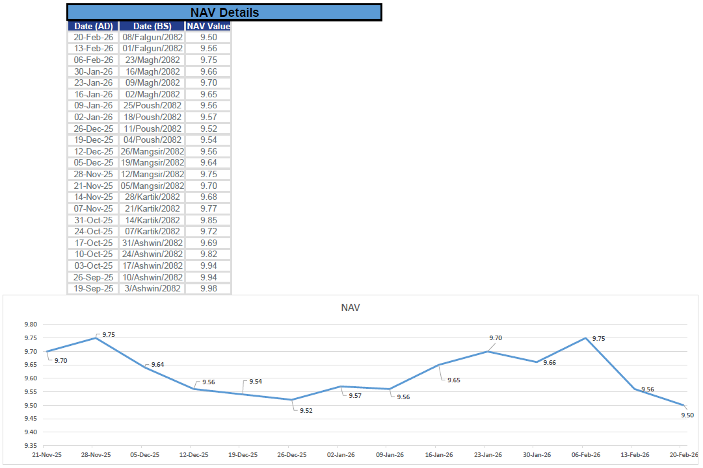
Task: Click the 9.77 NAV value cell
Action: click(208, 208)
